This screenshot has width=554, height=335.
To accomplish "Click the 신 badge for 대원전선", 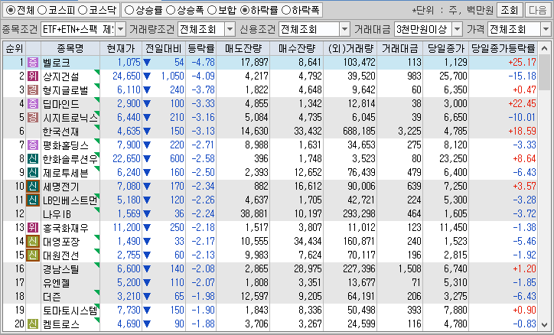I will click(x=33, y=255).
